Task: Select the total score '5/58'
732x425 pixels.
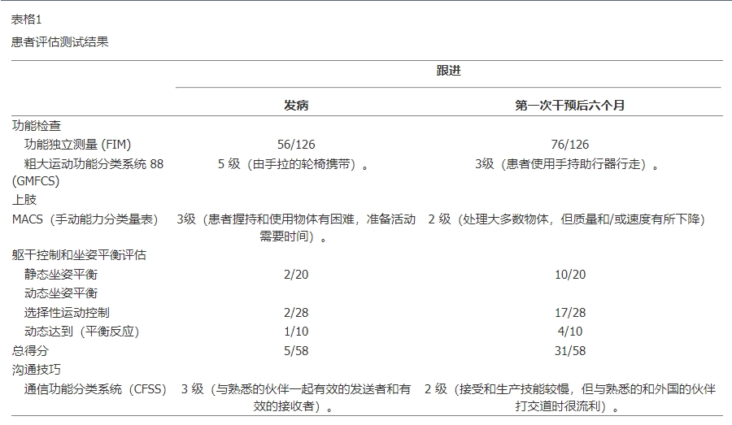Action: pos(296,351)
